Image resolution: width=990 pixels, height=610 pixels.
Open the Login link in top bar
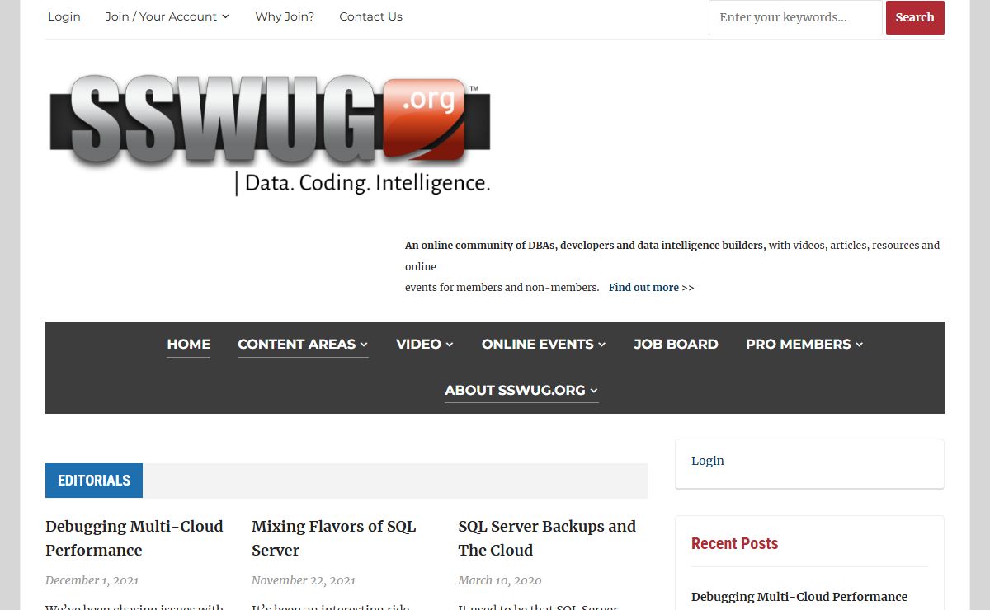tap(64, 16)
